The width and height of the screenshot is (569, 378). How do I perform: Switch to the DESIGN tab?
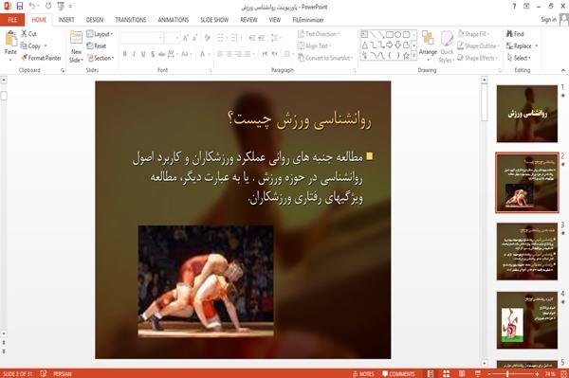coord(95,20)
